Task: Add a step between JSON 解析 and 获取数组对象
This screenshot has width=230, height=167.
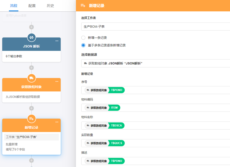Action: (31, 67)
